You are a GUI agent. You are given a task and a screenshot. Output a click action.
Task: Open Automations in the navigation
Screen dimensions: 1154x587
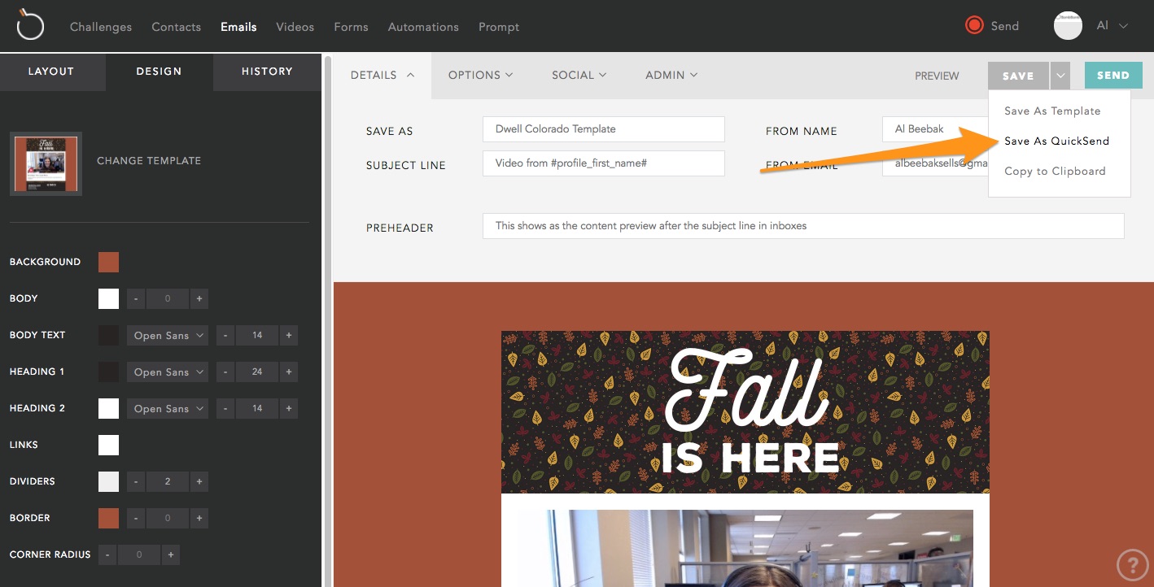423,27
